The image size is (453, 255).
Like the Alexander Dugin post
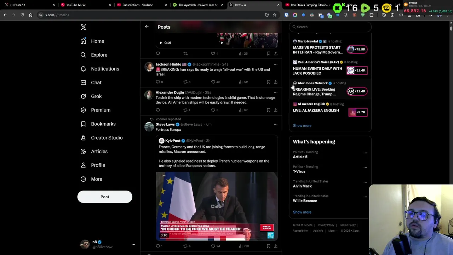[x=213, y=110]
